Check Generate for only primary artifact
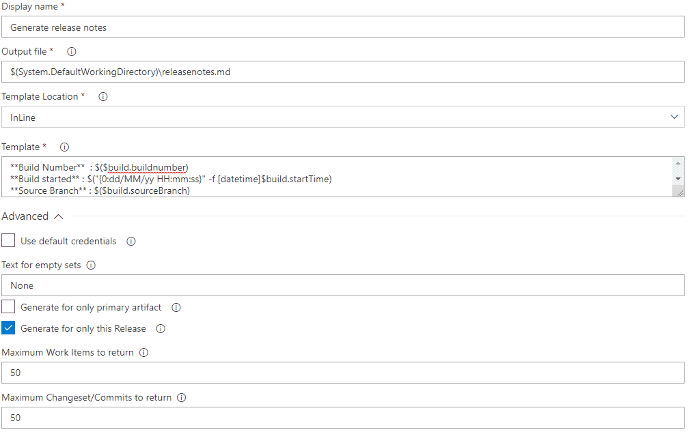The width and height of the screenshot is (688, 432). point(8,306)
